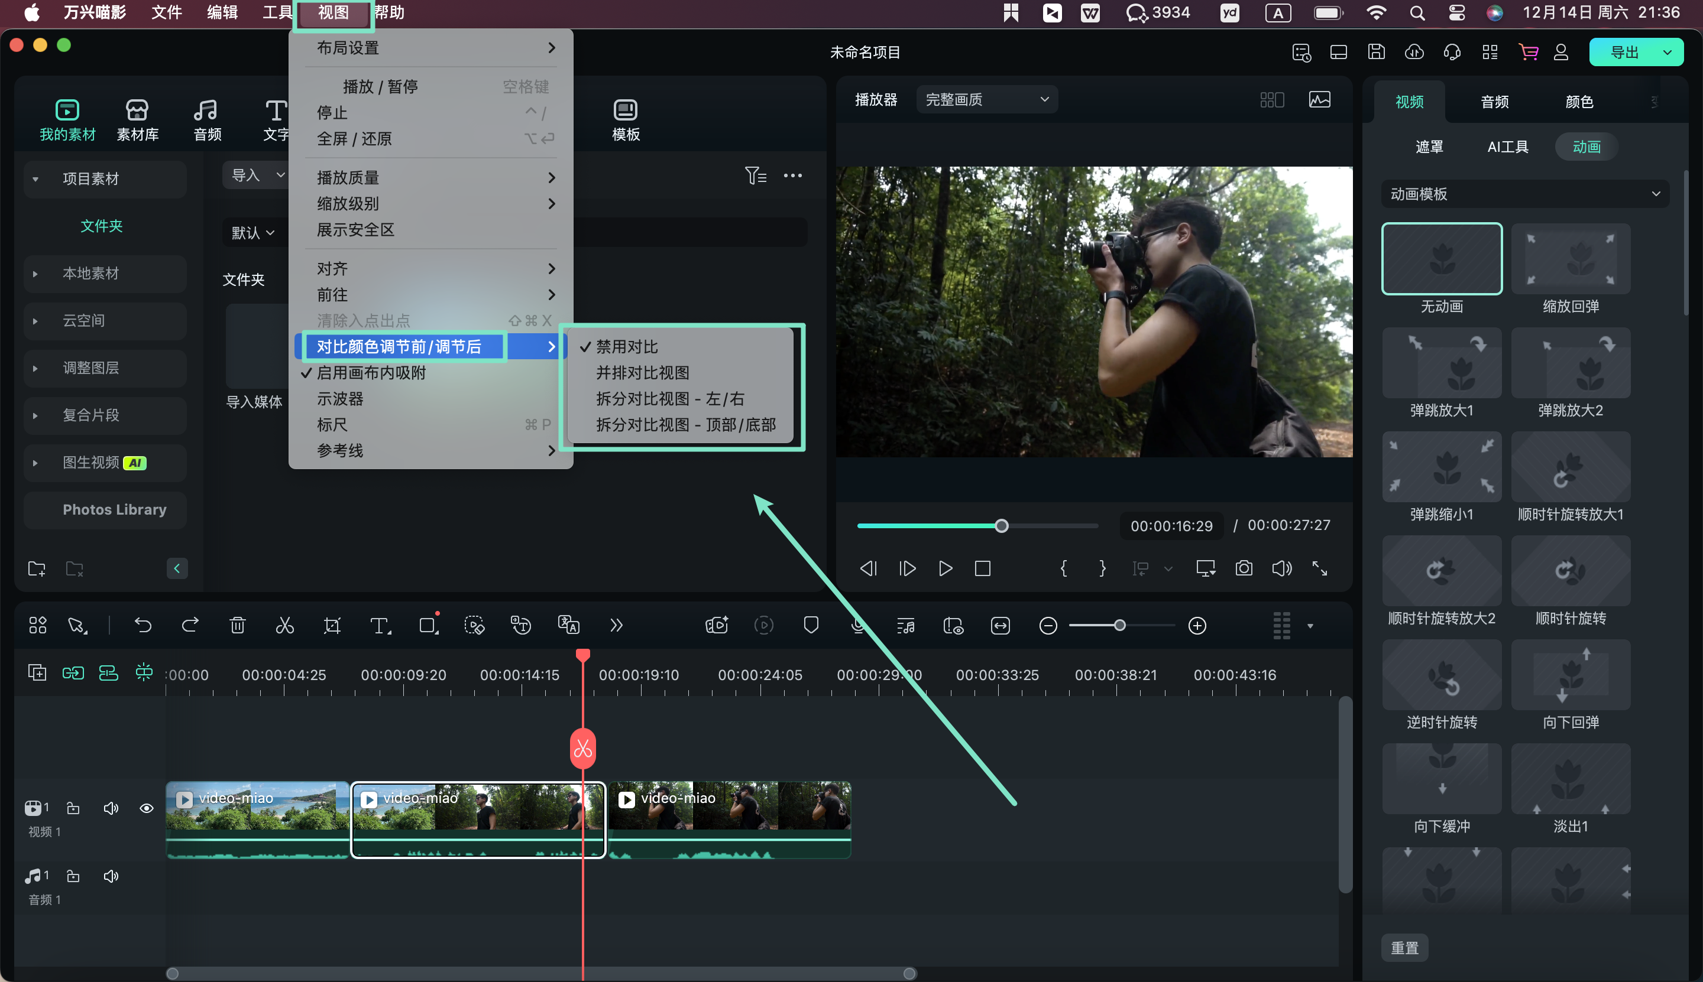The width and height of the screenshot is (1703, 982).
Task: Click the player progress slider handle
Action: click(x=1002, y=526)
